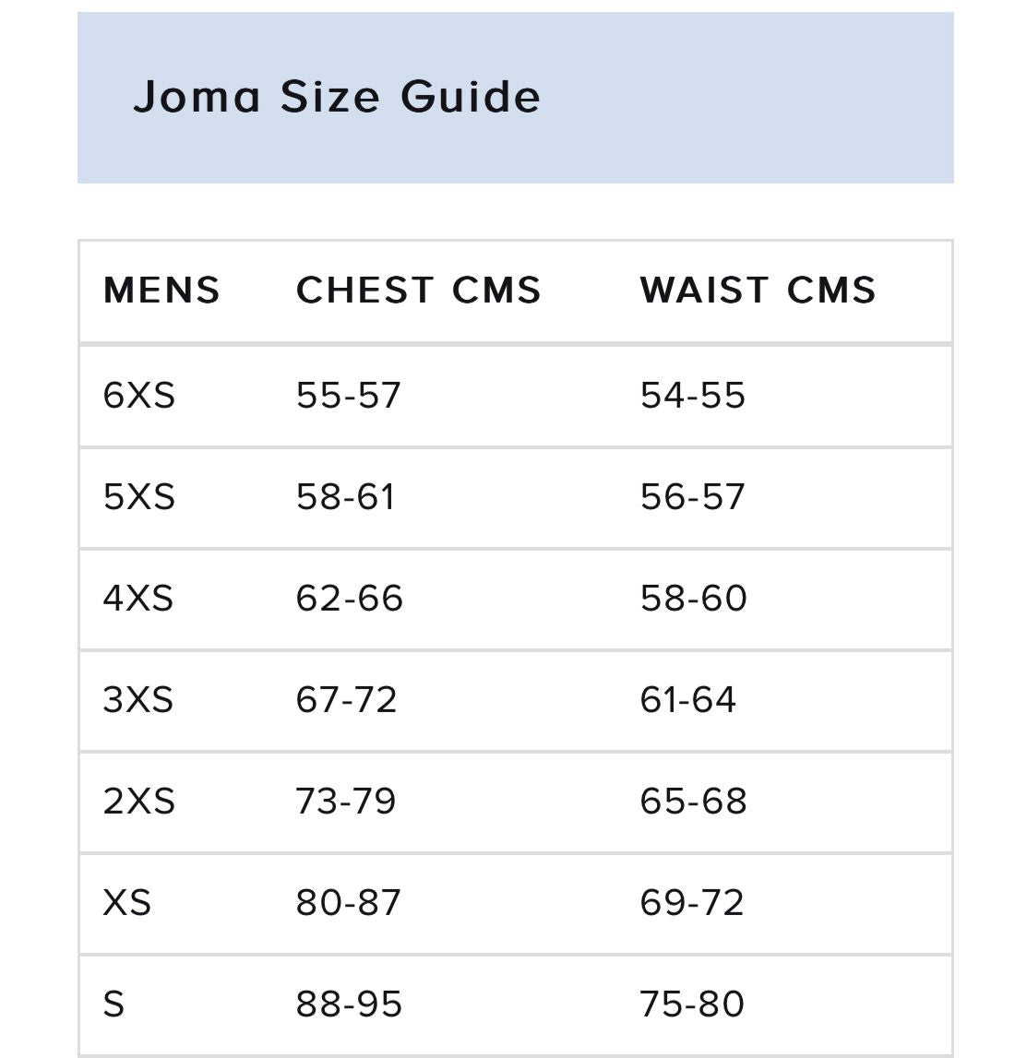Select waist value 61-64

pyautogui.click(x=687, y=699)
